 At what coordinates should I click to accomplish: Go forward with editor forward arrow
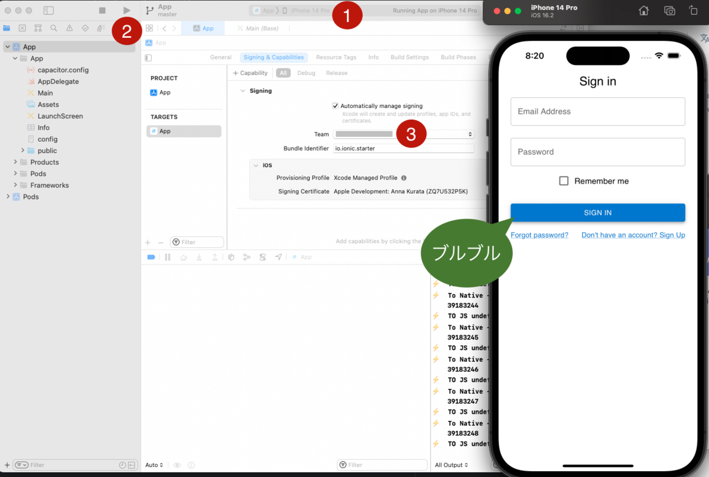click(x=174, y=28)
